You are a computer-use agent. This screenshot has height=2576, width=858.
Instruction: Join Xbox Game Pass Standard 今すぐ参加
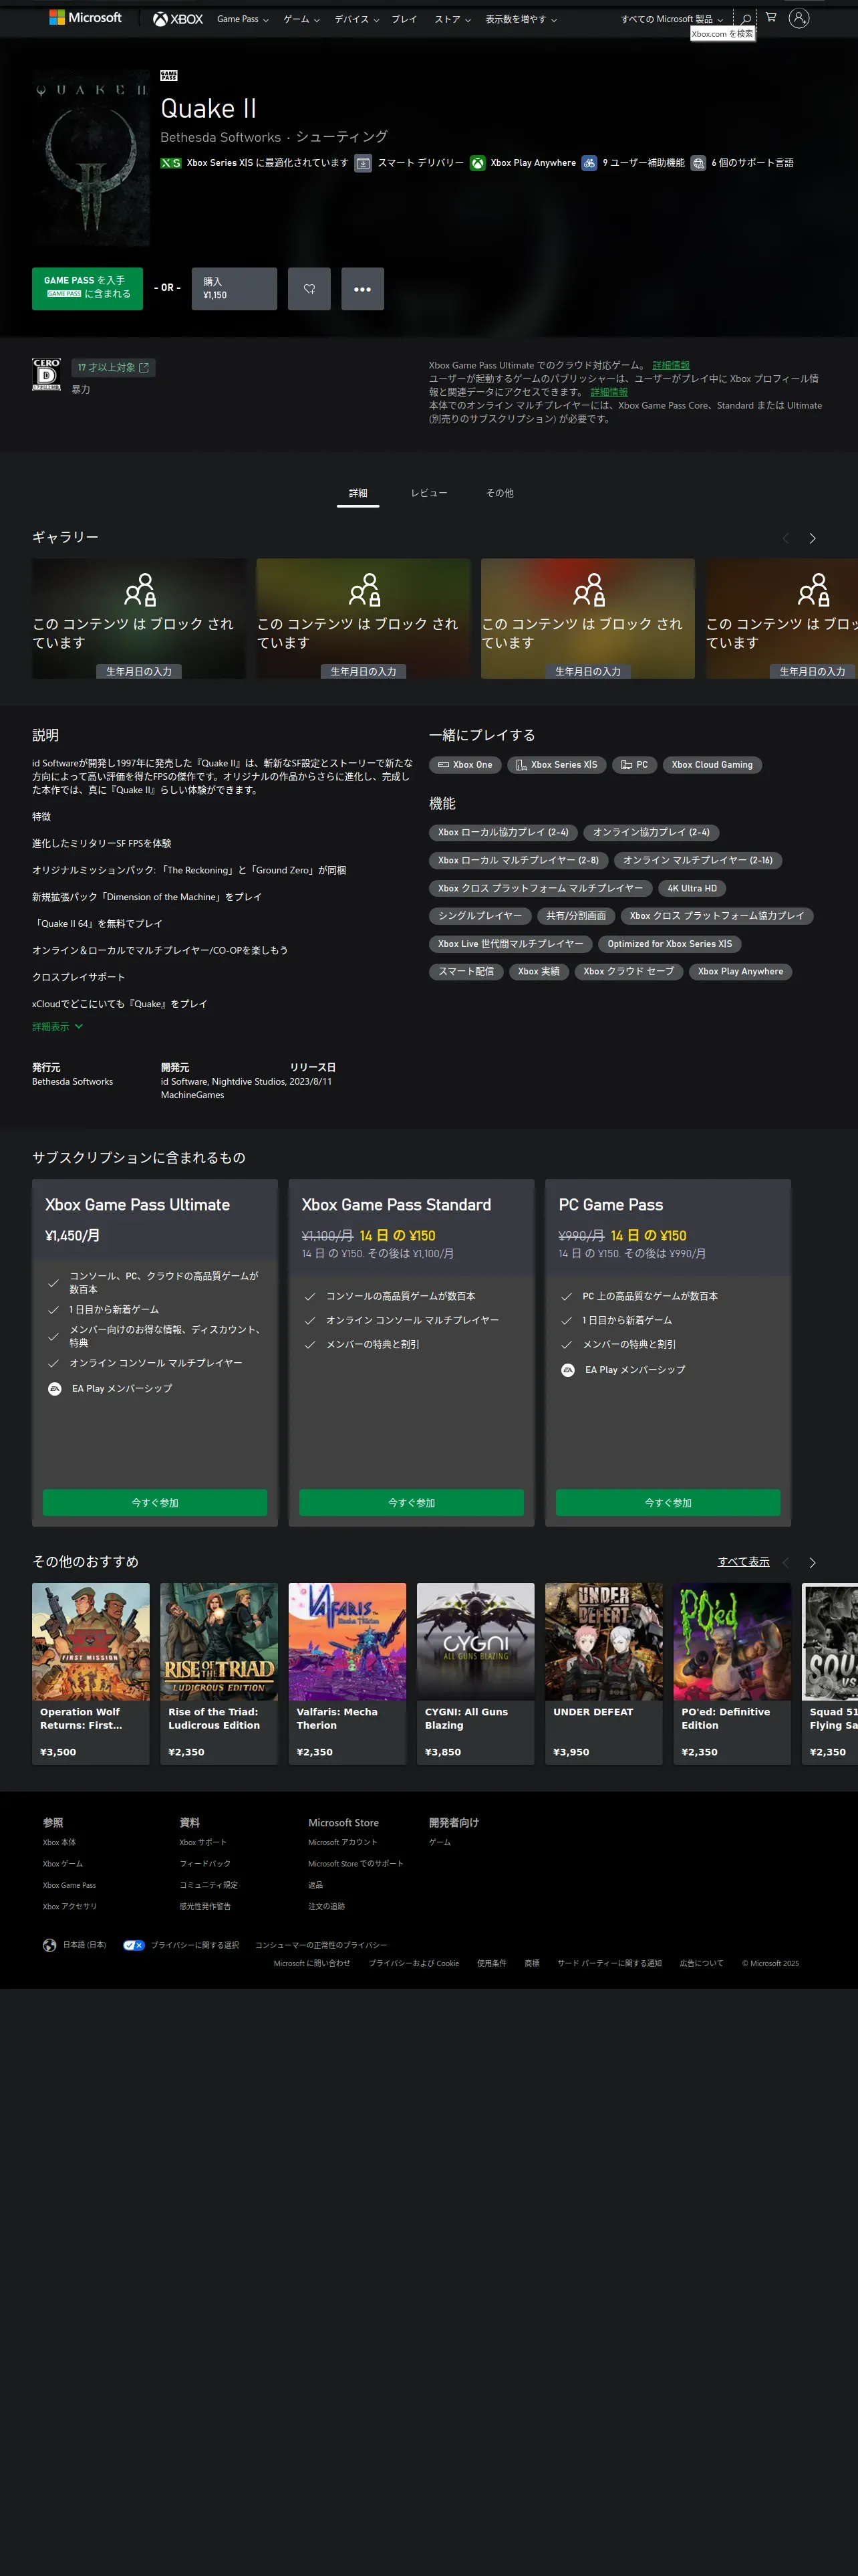click(x=412, y=1503)
